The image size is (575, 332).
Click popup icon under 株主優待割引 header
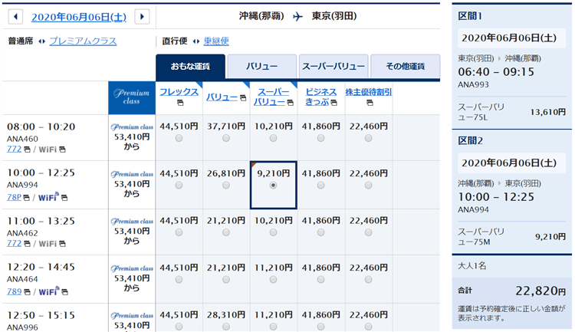368,103
